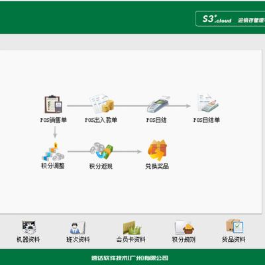265x265 pixels.
Task: Click the 会员卡资料 text label
Action: pyautogui.click(x=131, y=239)
